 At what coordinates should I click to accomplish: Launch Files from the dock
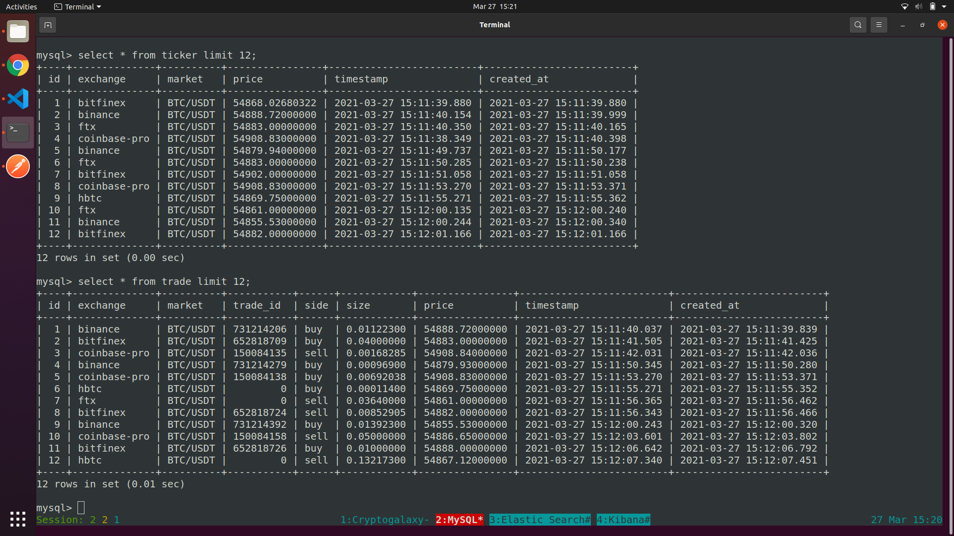tap(18, 32)
